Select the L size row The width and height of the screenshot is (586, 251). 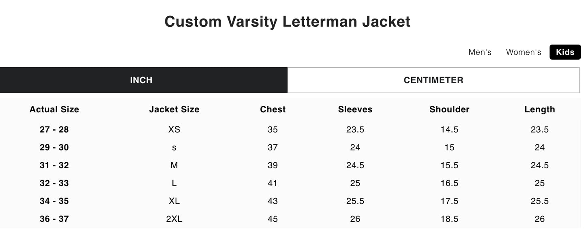pos(174,183)
